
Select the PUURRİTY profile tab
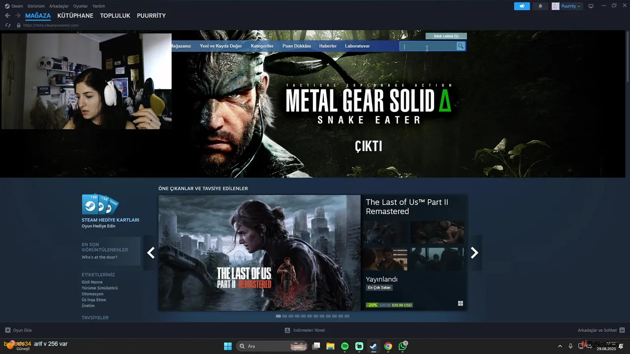coord(151,16)
